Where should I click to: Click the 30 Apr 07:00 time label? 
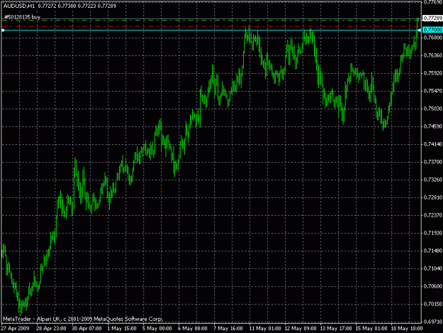point(86,329)
